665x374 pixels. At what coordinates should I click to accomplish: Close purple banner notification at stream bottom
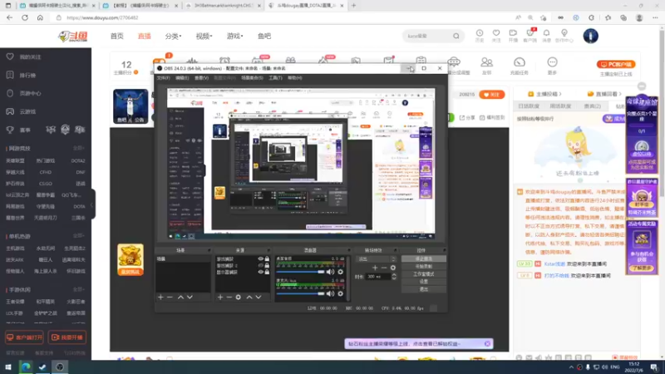coord(487,343)
